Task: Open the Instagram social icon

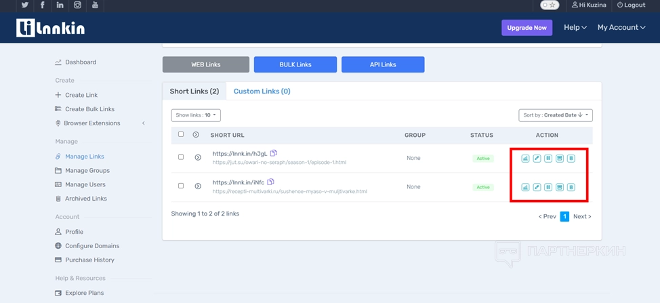Action: (x=77, y=5)
